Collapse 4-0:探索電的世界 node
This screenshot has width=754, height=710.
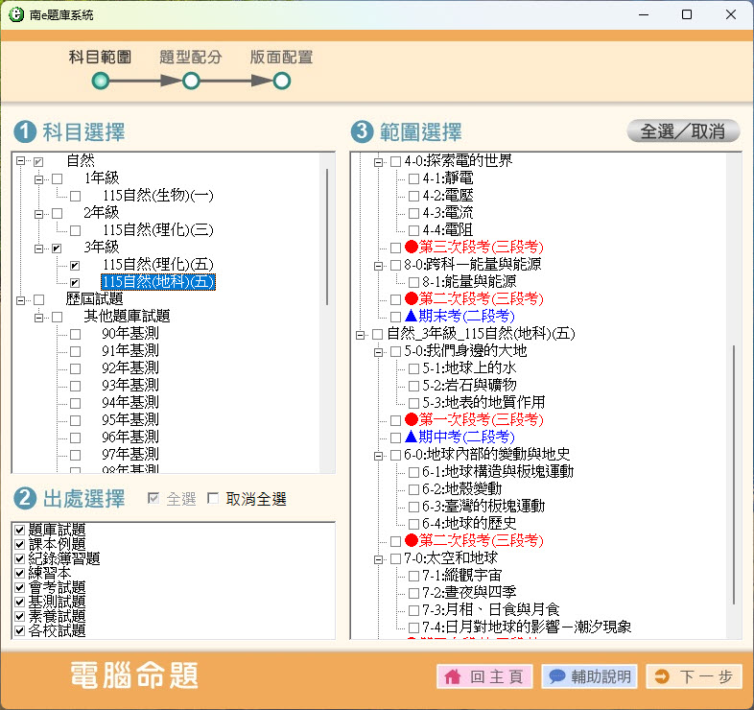(x=379, y=162)
